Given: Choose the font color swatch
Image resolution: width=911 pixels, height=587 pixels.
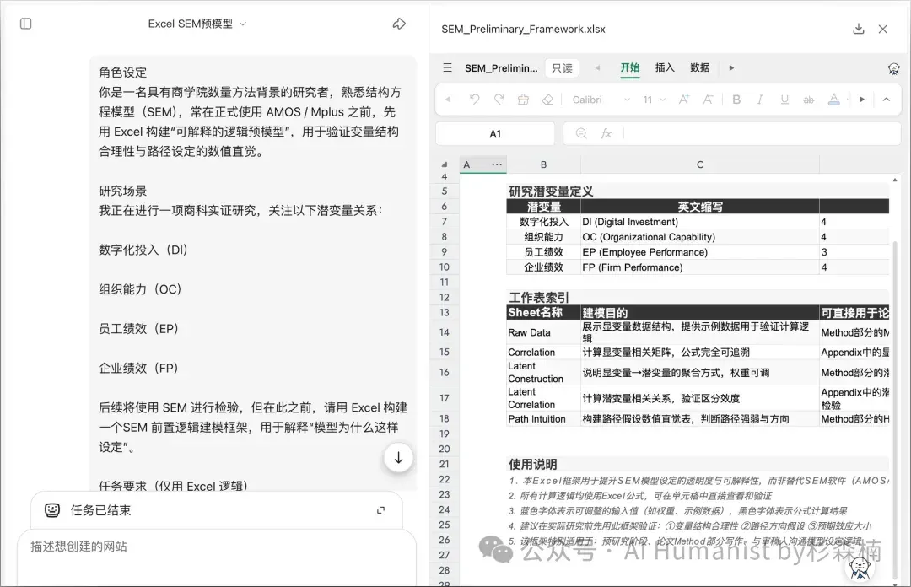Looking at the screenshot, I should pos(833,100).
